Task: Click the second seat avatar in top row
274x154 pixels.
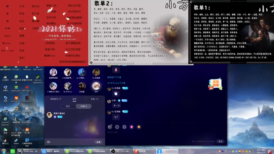Action: 68,72
